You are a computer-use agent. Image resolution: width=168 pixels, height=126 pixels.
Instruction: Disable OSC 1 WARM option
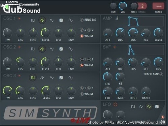[82, 36]
